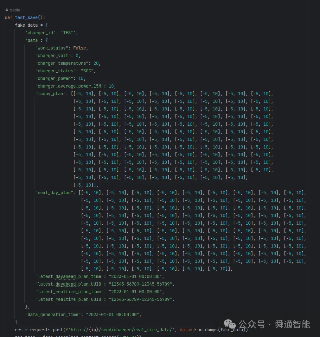Click the author person icon beside gaole
The height and width of the screenshot is (337, 320).
click(x=7, y=10)
